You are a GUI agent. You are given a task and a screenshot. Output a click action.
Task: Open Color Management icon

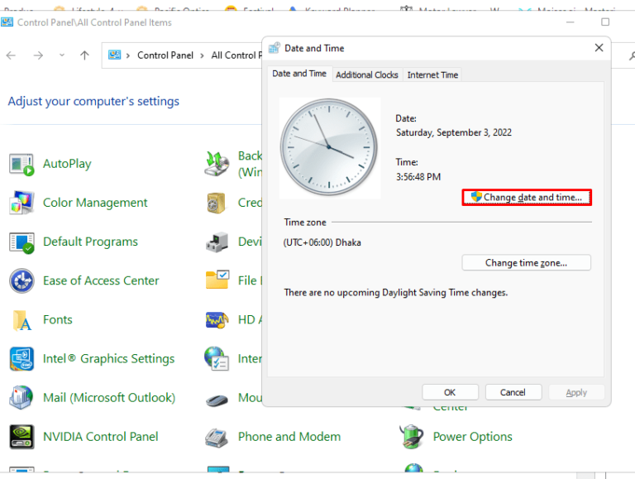(x=21, y=203)
